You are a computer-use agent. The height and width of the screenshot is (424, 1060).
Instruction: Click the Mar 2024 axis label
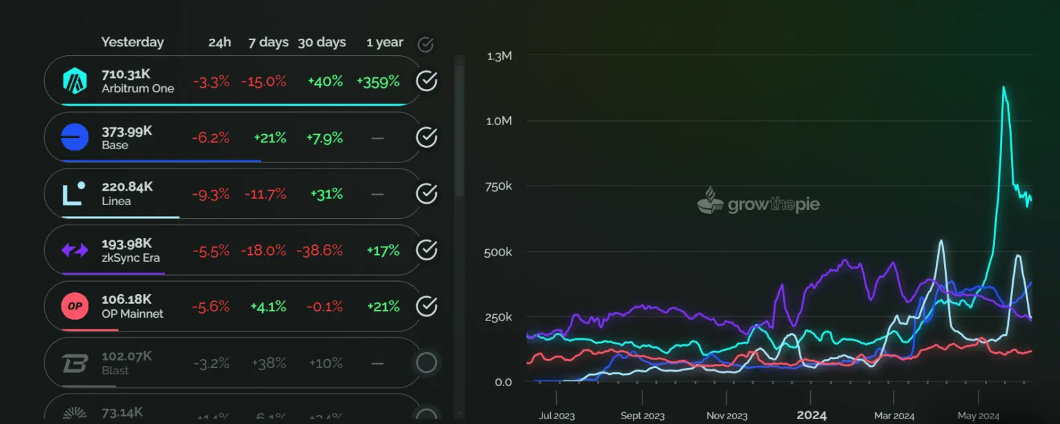click(x=894, y=416)
